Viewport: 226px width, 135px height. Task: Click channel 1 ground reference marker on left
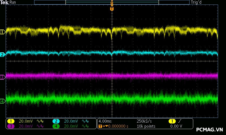tap(3, 32)
